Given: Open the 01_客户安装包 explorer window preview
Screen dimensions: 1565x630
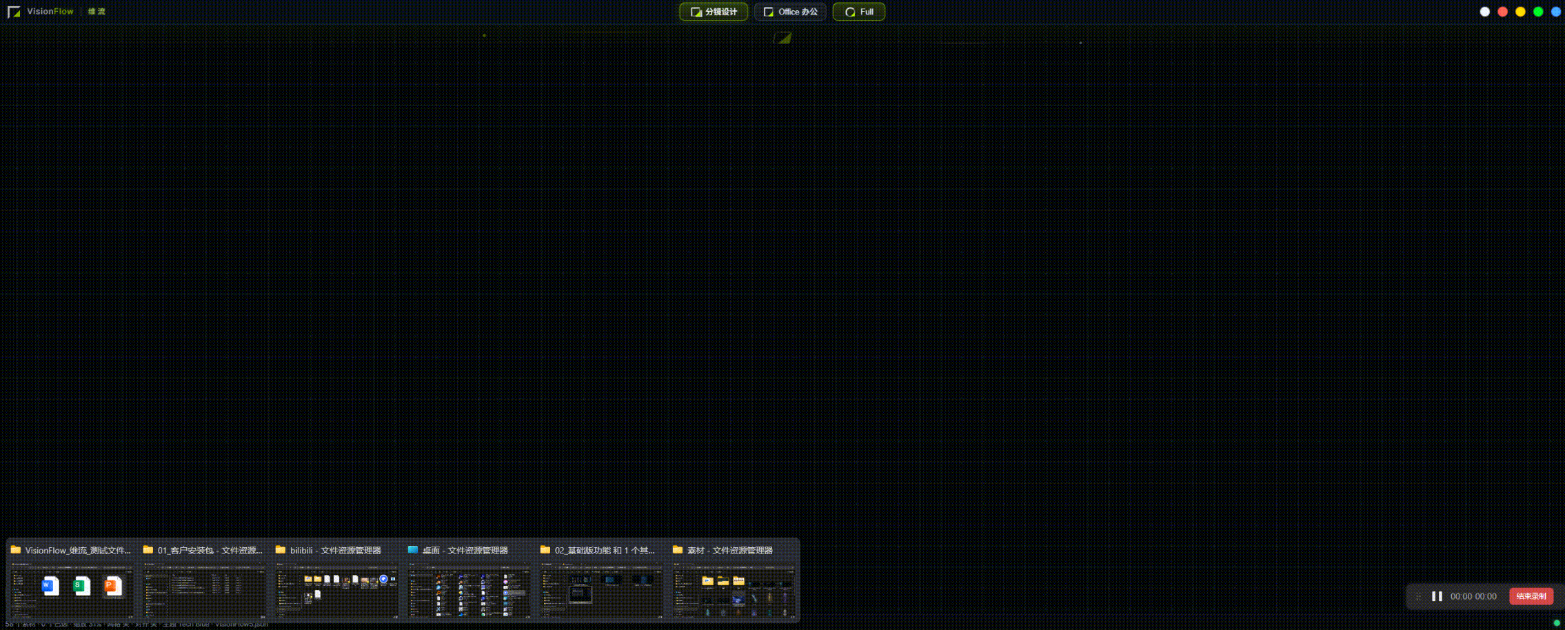Looking at the screenshot, I should click(x=204, y=590).
